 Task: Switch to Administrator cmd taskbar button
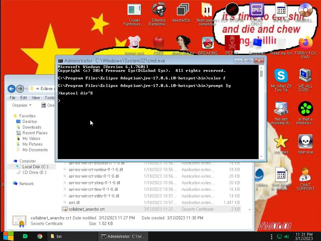click(x=123, y=236)
